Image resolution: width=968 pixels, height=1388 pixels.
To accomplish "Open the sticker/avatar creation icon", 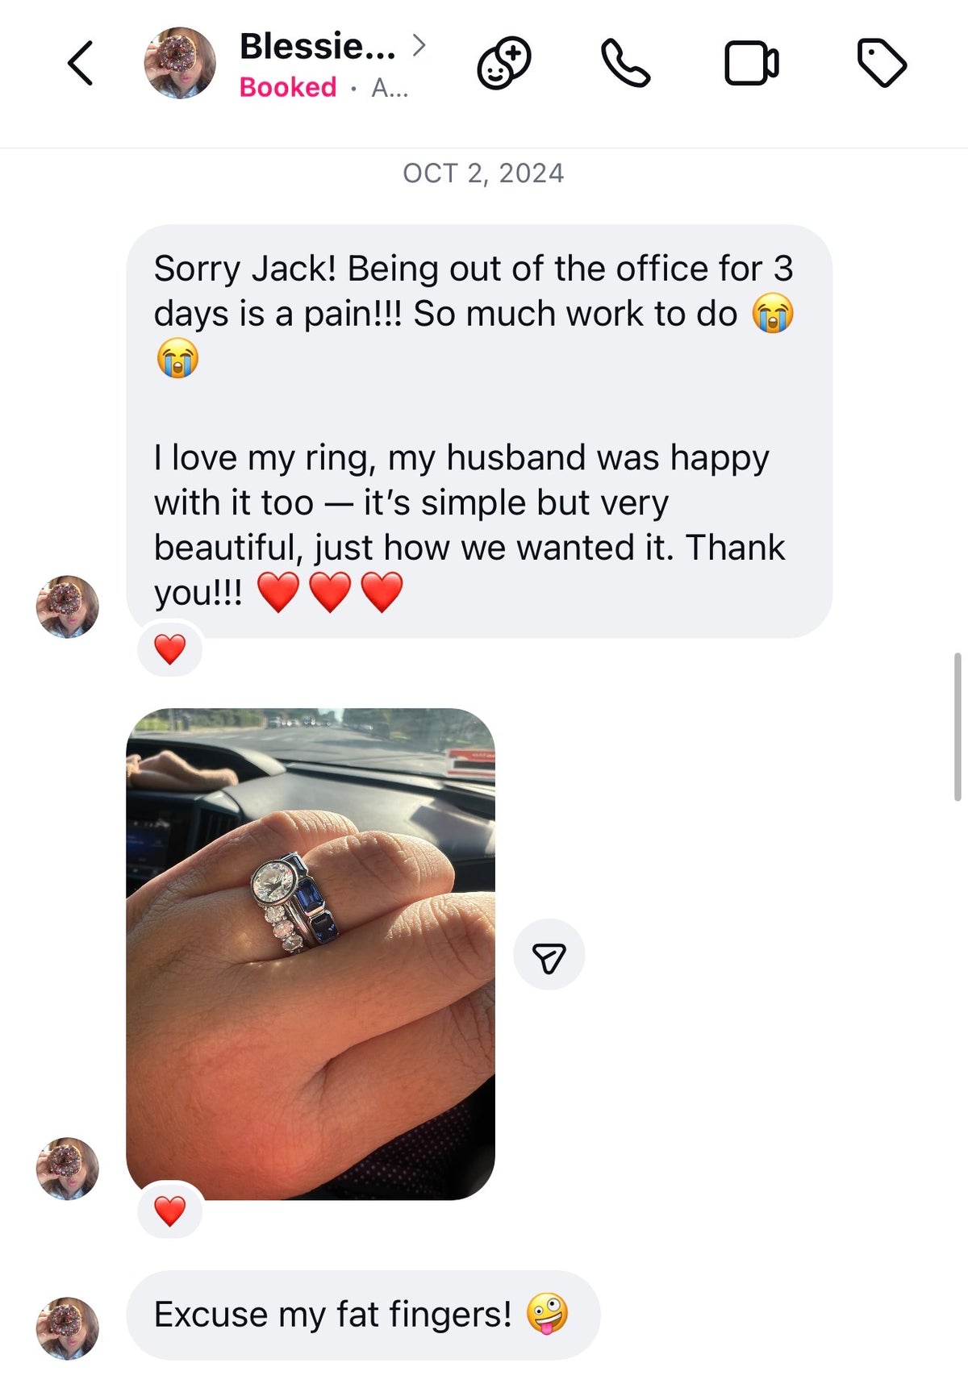I will (504, 63).
